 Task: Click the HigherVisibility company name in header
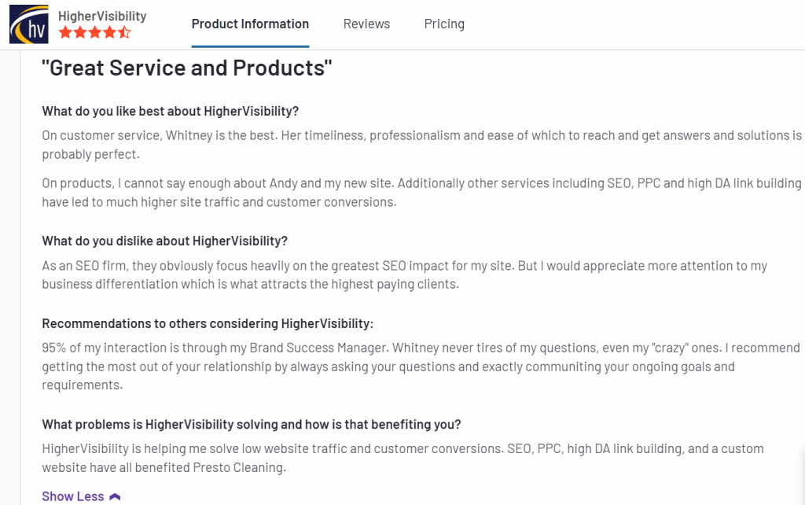pyautogui.click(x=102, y=16)
